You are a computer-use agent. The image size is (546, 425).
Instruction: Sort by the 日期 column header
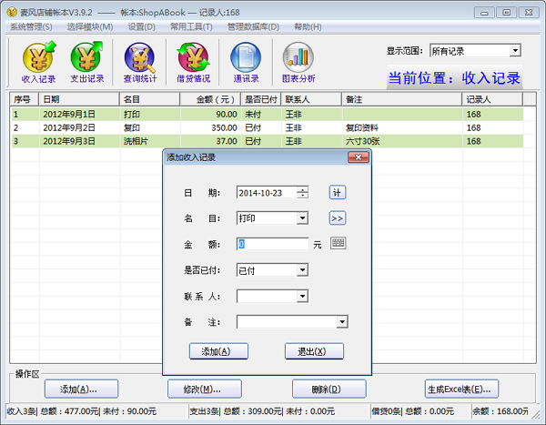coord(78,99)
